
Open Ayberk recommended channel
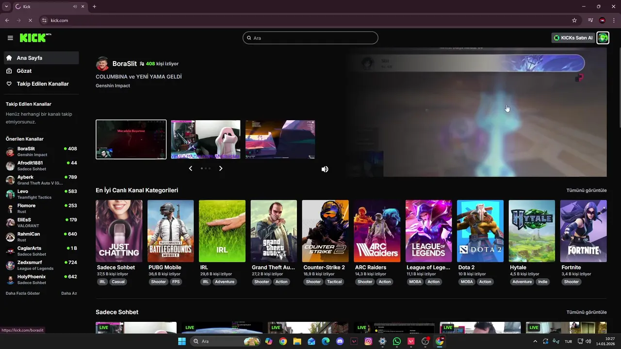click(x=41, y=180)
